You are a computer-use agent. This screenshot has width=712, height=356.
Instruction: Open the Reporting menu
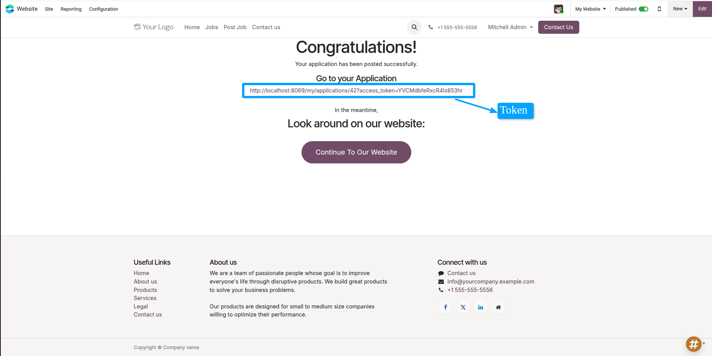coord(71,9)
